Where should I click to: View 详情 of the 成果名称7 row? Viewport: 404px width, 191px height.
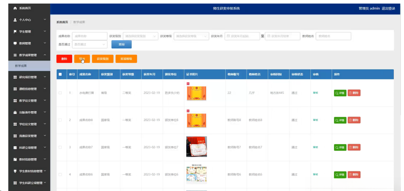click(340, 147)
